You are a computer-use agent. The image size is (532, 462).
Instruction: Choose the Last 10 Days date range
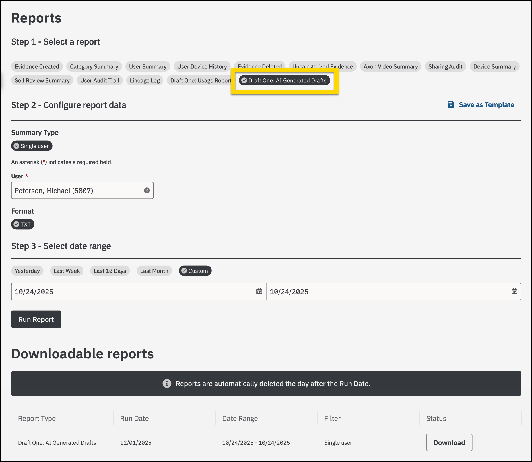(110, 271)
